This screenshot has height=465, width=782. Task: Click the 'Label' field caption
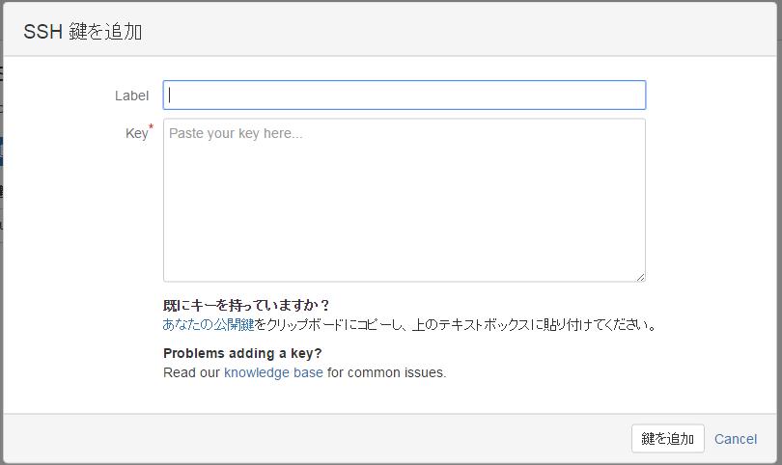[x=131, y=96]
